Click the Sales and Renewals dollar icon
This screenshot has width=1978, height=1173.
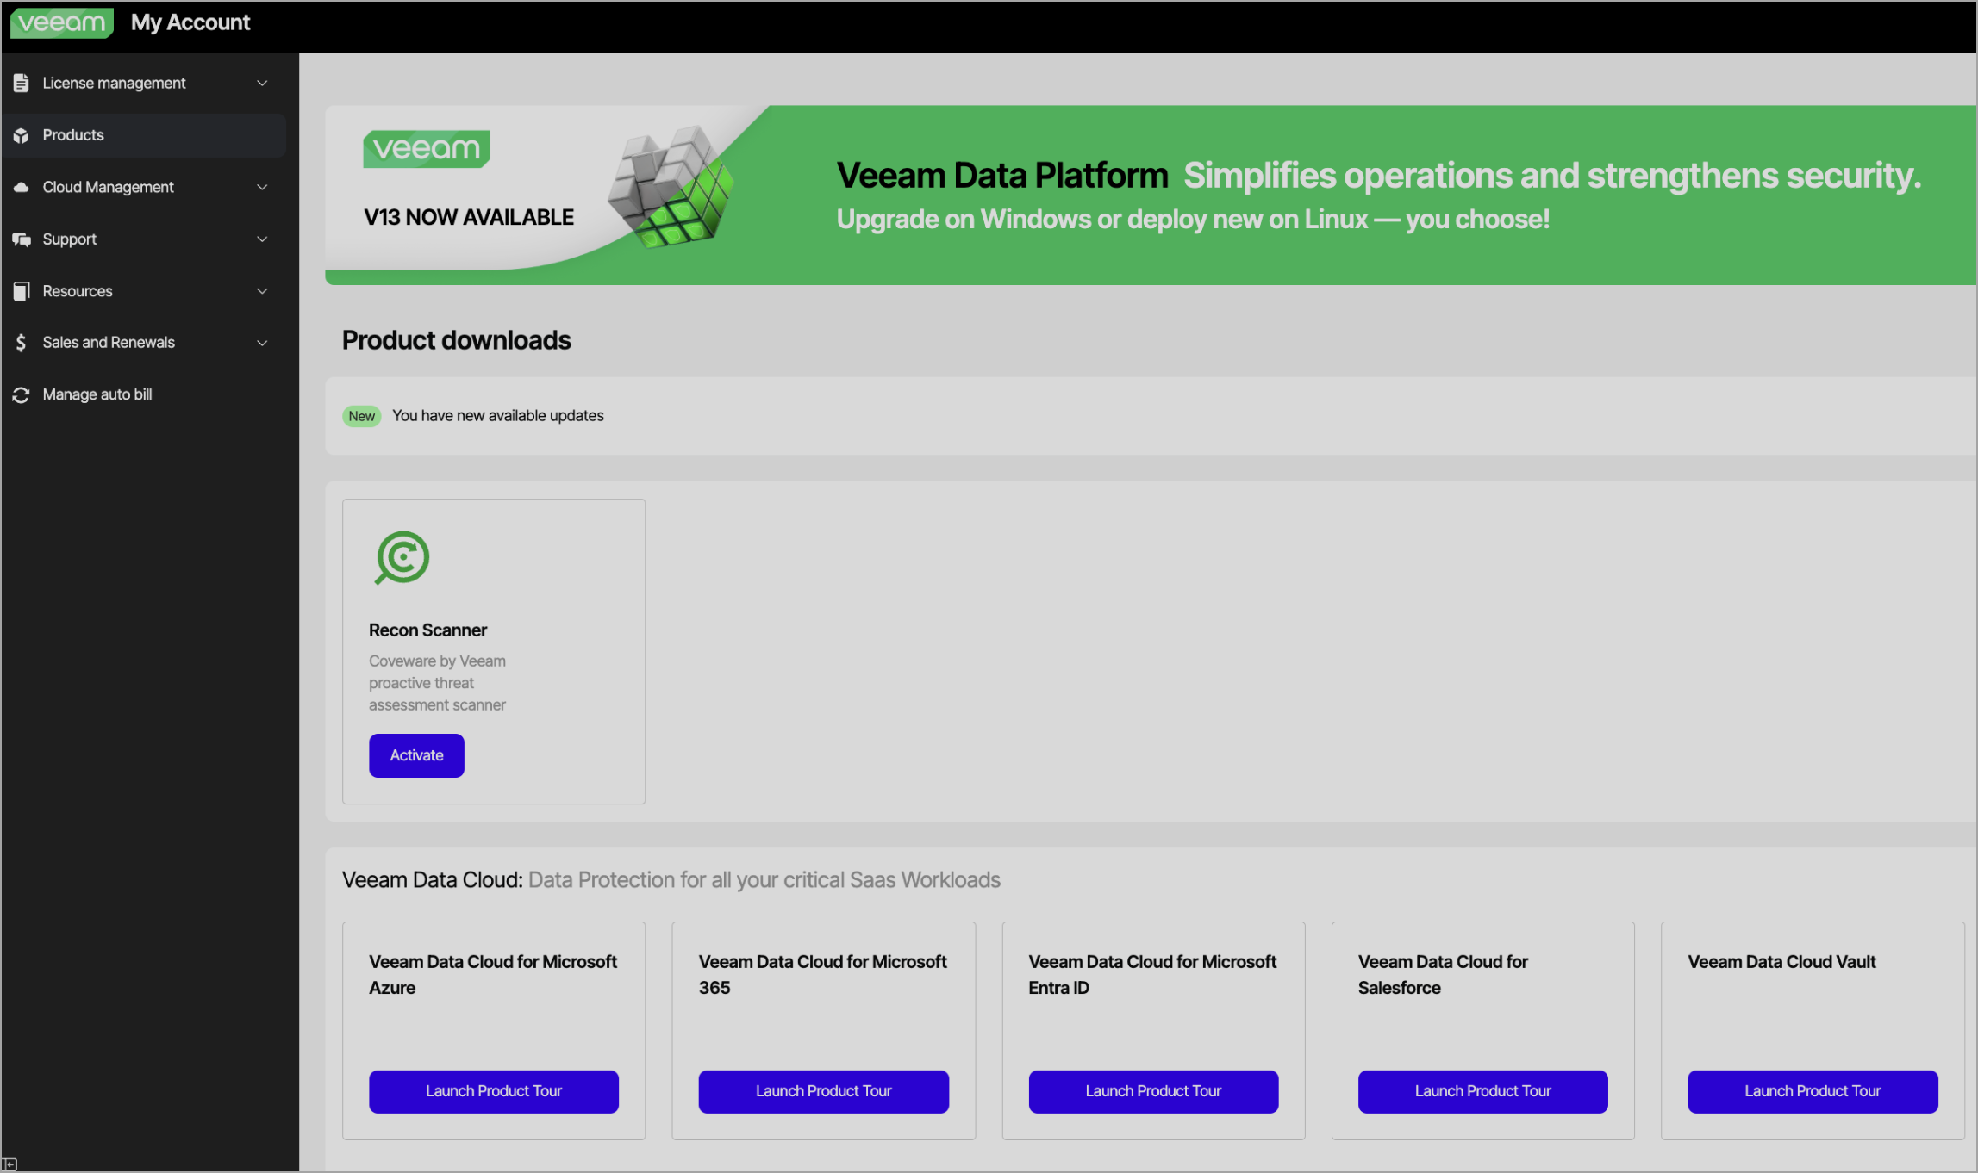22,343
